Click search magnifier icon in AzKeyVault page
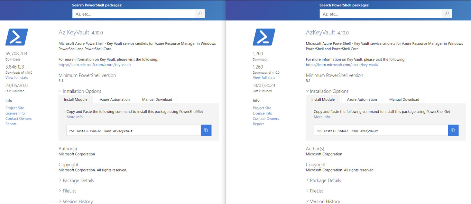The height and width of the screenshot is (204, 471). 447,14
